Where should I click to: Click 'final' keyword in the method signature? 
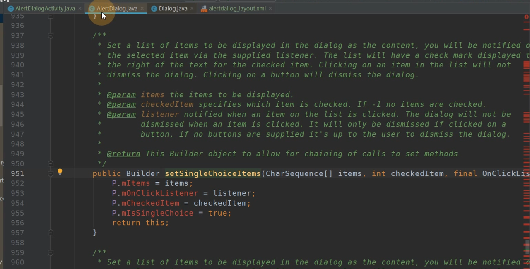(465, 173)
